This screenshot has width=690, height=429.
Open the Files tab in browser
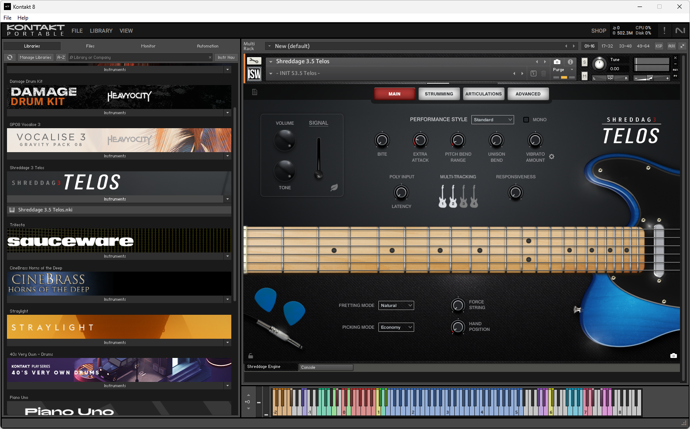point(90,46)
